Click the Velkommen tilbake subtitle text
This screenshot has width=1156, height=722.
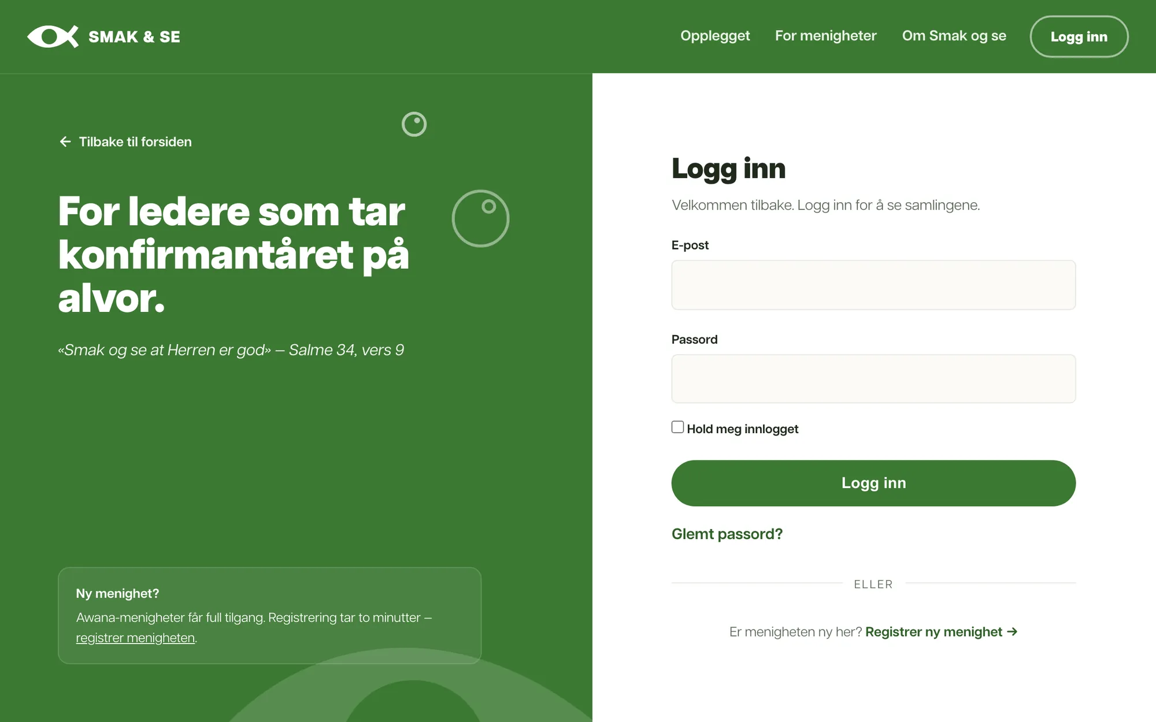825,205
